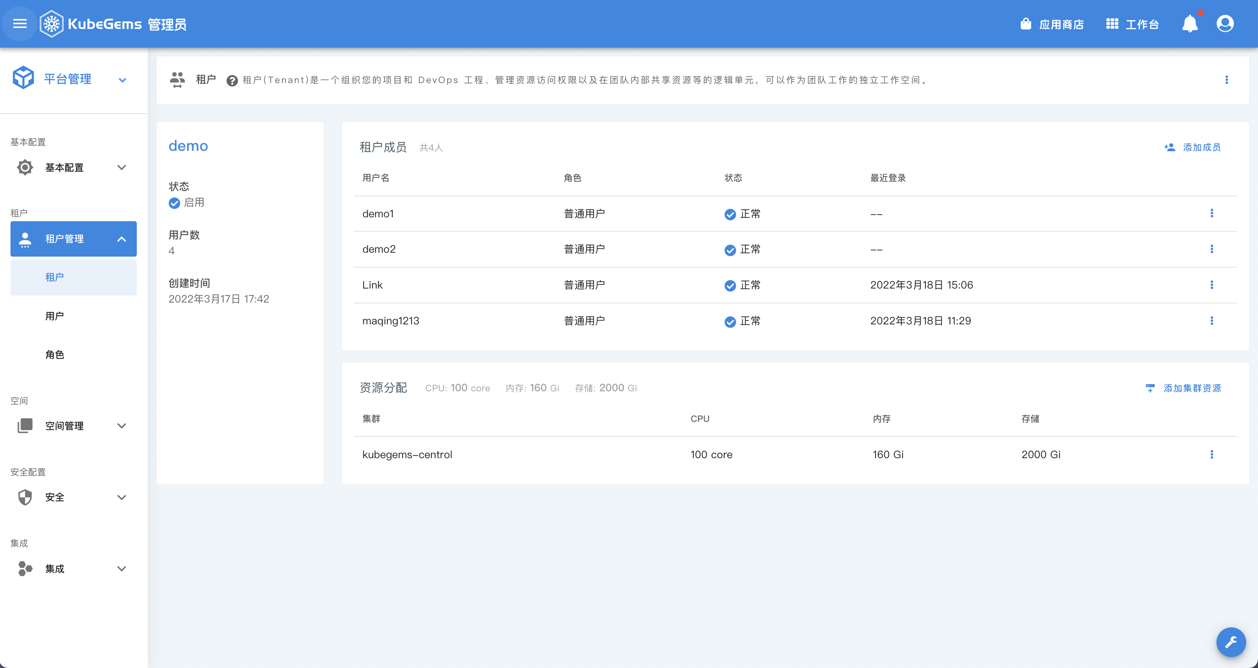1258x668 pixels.
Task: Click the demo1 username cell
Action: click(378, 213)
